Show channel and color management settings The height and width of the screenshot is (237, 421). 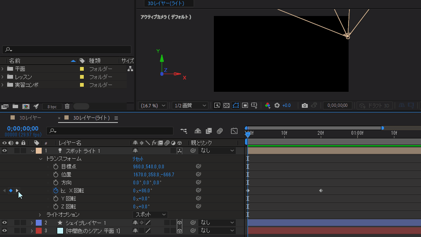267,106
